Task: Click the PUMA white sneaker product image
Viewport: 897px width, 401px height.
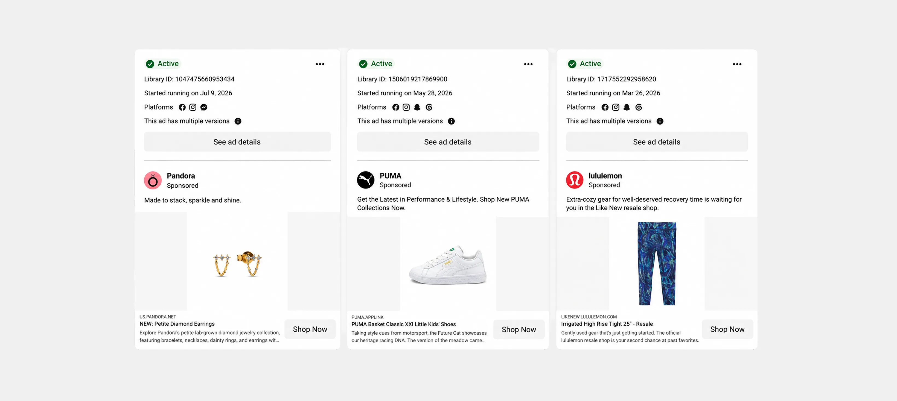Action: 448,264
